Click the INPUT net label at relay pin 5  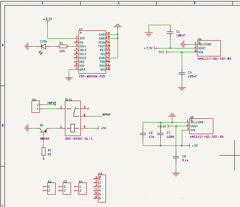click(x=106, y=115)
